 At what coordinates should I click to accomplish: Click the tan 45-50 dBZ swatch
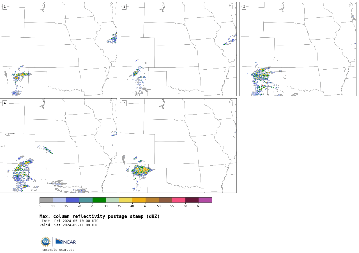152,200
